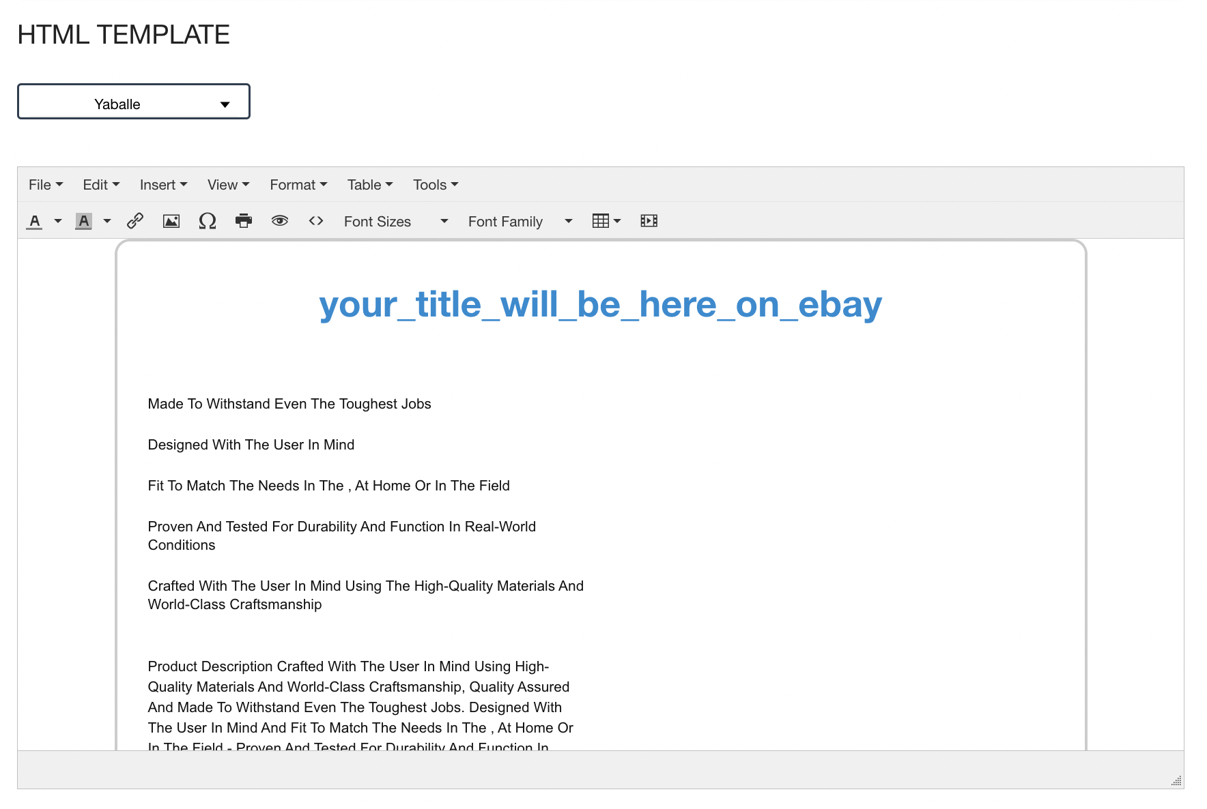Open the special character omega icon
This screenshot has width=1207, height=809.
coord(208,221)
